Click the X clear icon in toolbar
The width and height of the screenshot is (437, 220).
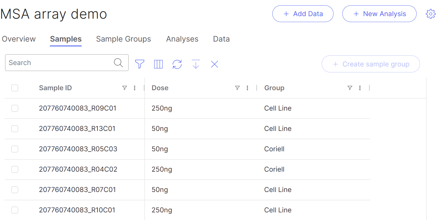215,64
